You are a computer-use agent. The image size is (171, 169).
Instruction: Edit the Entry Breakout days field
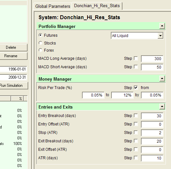152,116
